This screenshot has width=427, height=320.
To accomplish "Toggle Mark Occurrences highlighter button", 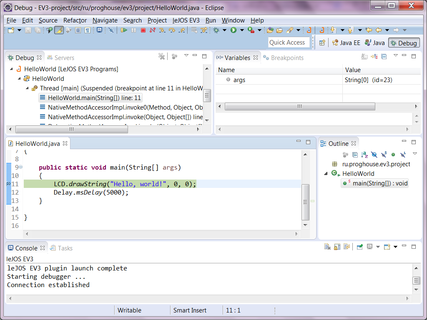I will [59, 30].
